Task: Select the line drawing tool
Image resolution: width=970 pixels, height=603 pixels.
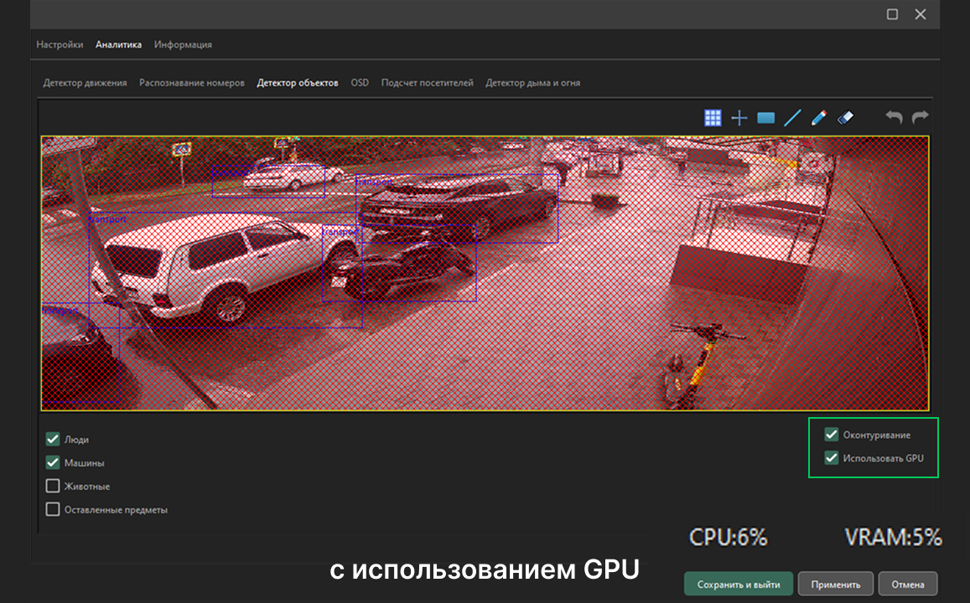Action: tap(792, 118)
